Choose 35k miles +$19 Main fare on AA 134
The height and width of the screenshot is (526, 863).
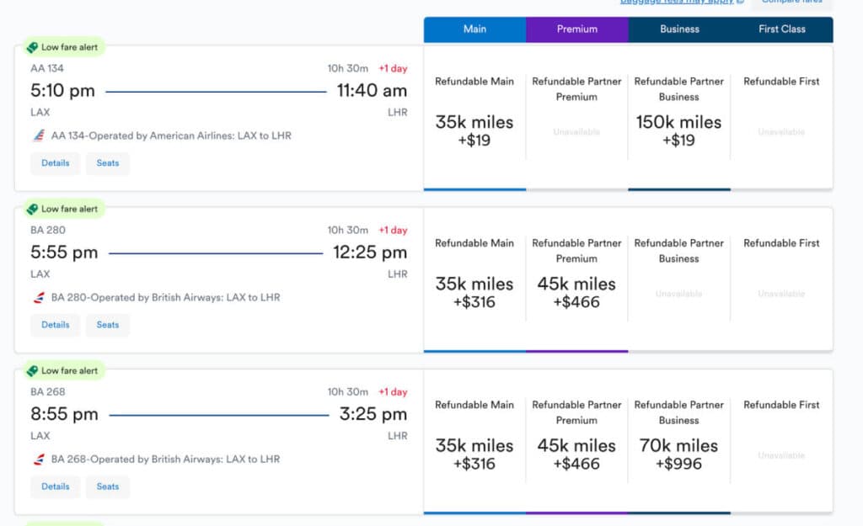click(x=474, y=130)
